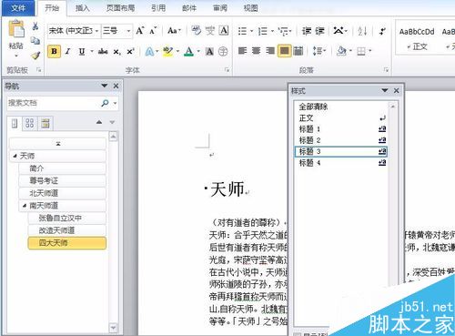This screenshot has height=336, width=455.
Task: Open Paste options dropdown arrow
Action: 16,56
